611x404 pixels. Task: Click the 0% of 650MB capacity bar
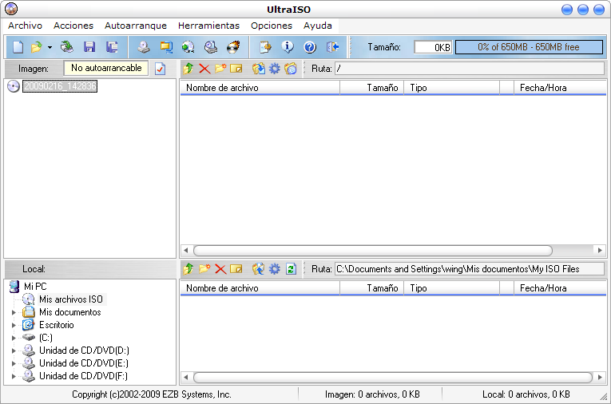coord(529,47)
